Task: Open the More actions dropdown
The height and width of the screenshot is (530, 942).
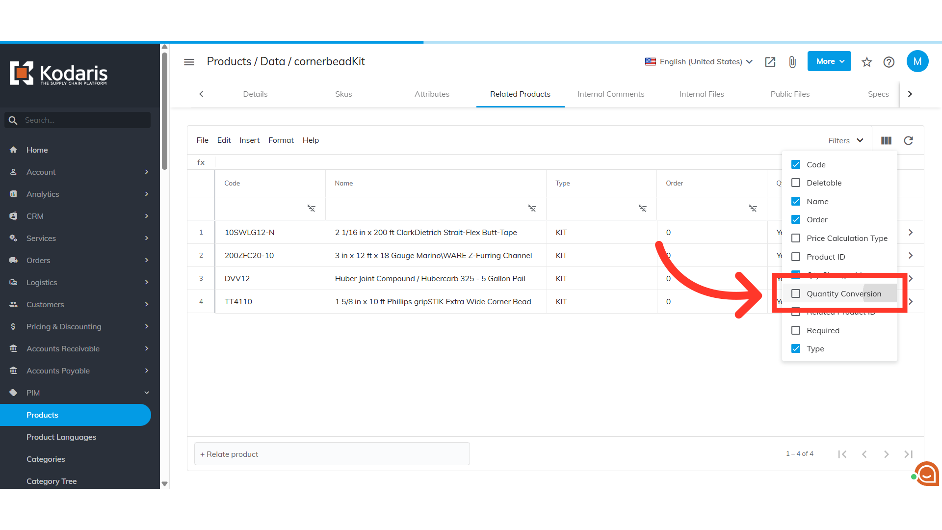Action: point(829,61)
